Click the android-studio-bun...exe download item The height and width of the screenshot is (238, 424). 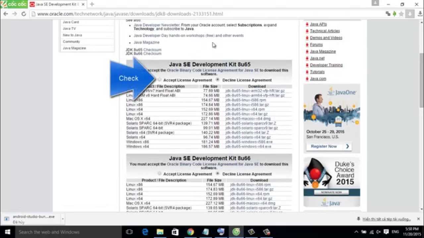31,219
